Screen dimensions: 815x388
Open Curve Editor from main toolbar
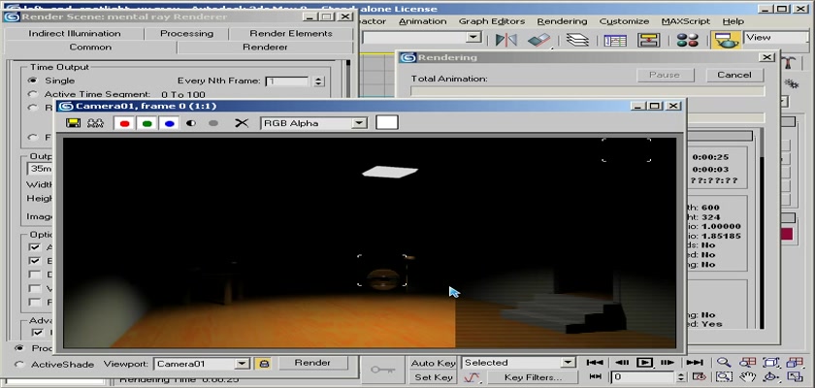coord(615,40)
